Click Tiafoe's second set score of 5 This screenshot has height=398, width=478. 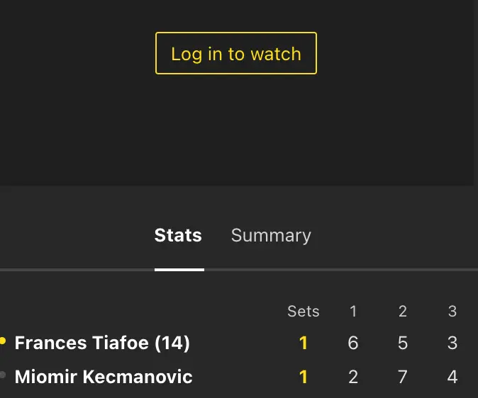click(x=403, y=343)
